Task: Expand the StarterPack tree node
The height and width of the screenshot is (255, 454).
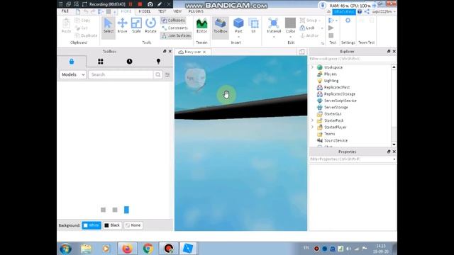Action: pos(312,120)
